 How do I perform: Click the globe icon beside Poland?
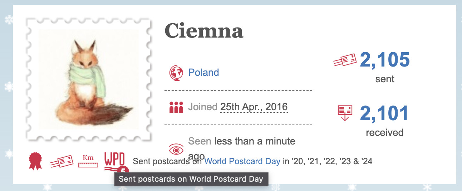pos(176,73)
